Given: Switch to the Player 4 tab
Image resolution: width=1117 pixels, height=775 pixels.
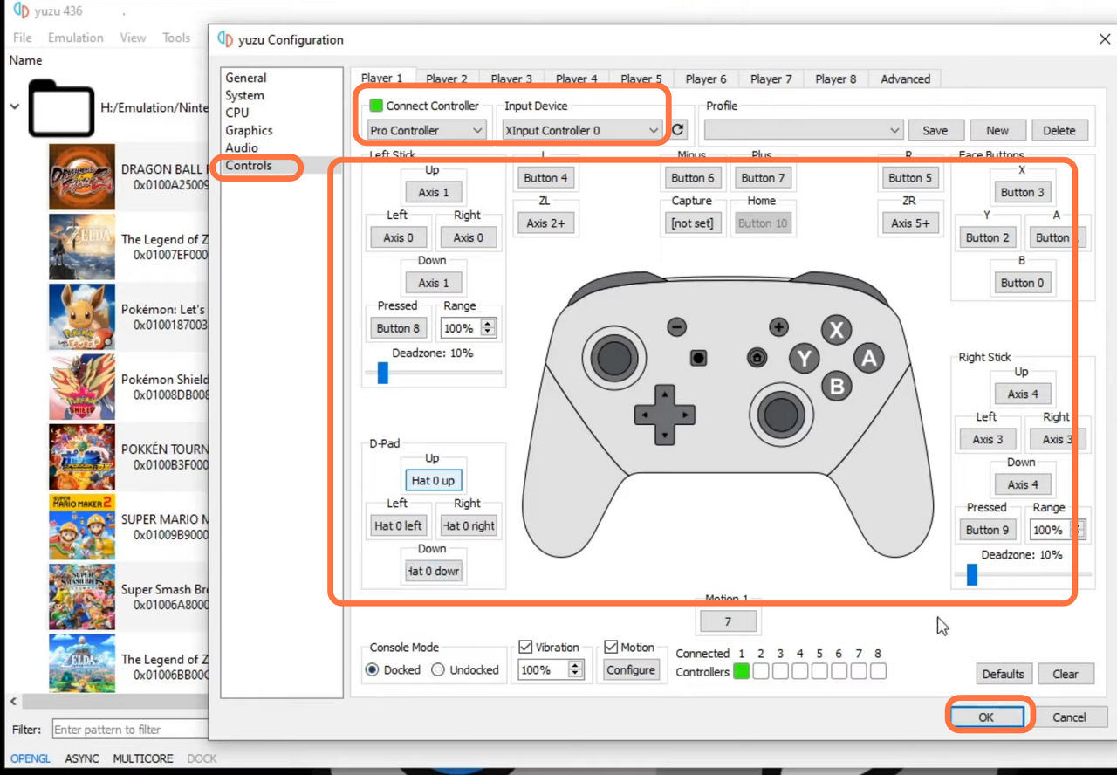Looking at the screenshot, I should pyautogui.click(x=576, y=79).
